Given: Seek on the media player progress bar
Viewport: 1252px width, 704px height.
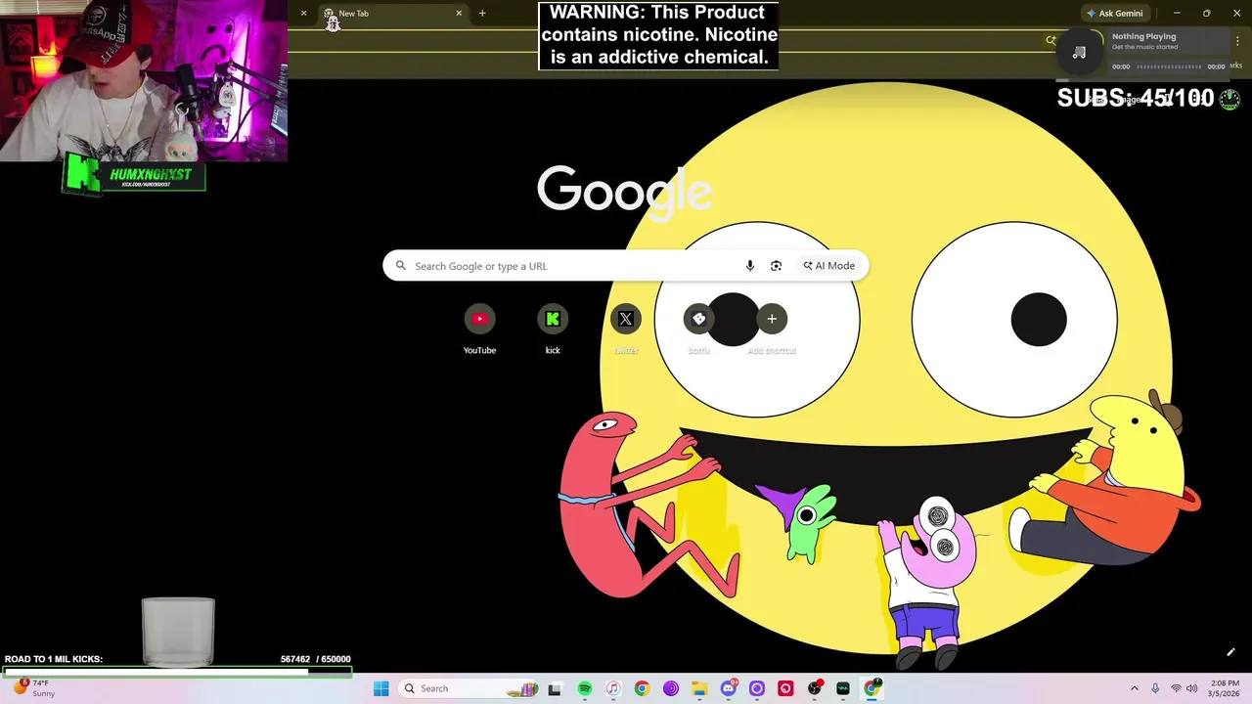Looking at the screenshot, I should click(x=1169, y=66).
